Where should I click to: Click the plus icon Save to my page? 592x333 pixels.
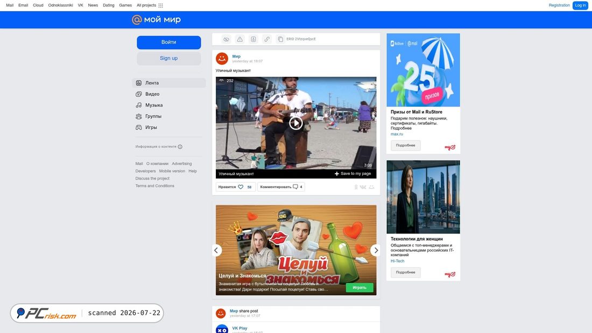[337, 174]
